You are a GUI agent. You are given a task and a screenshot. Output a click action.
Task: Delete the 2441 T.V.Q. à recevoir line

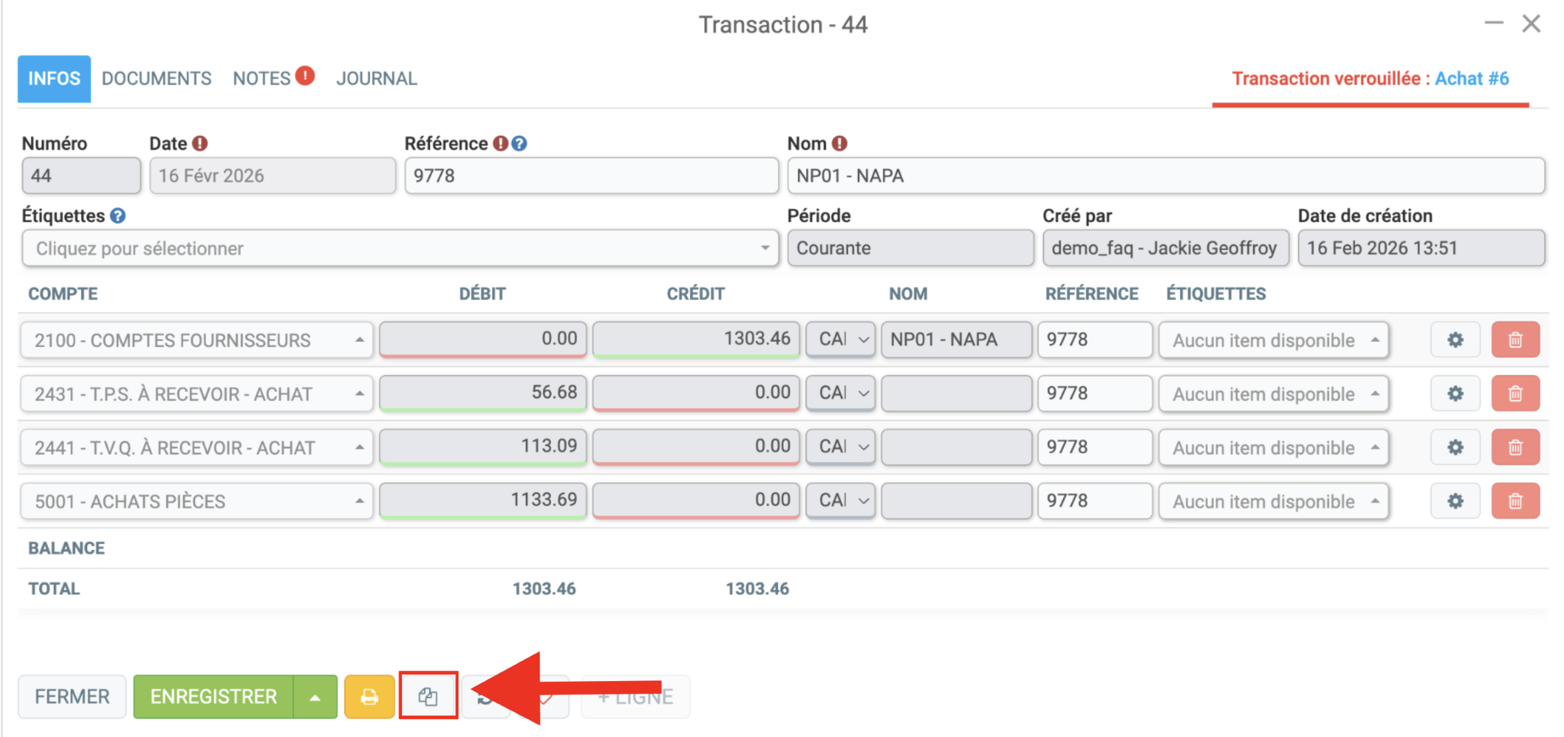(1515, 448)
